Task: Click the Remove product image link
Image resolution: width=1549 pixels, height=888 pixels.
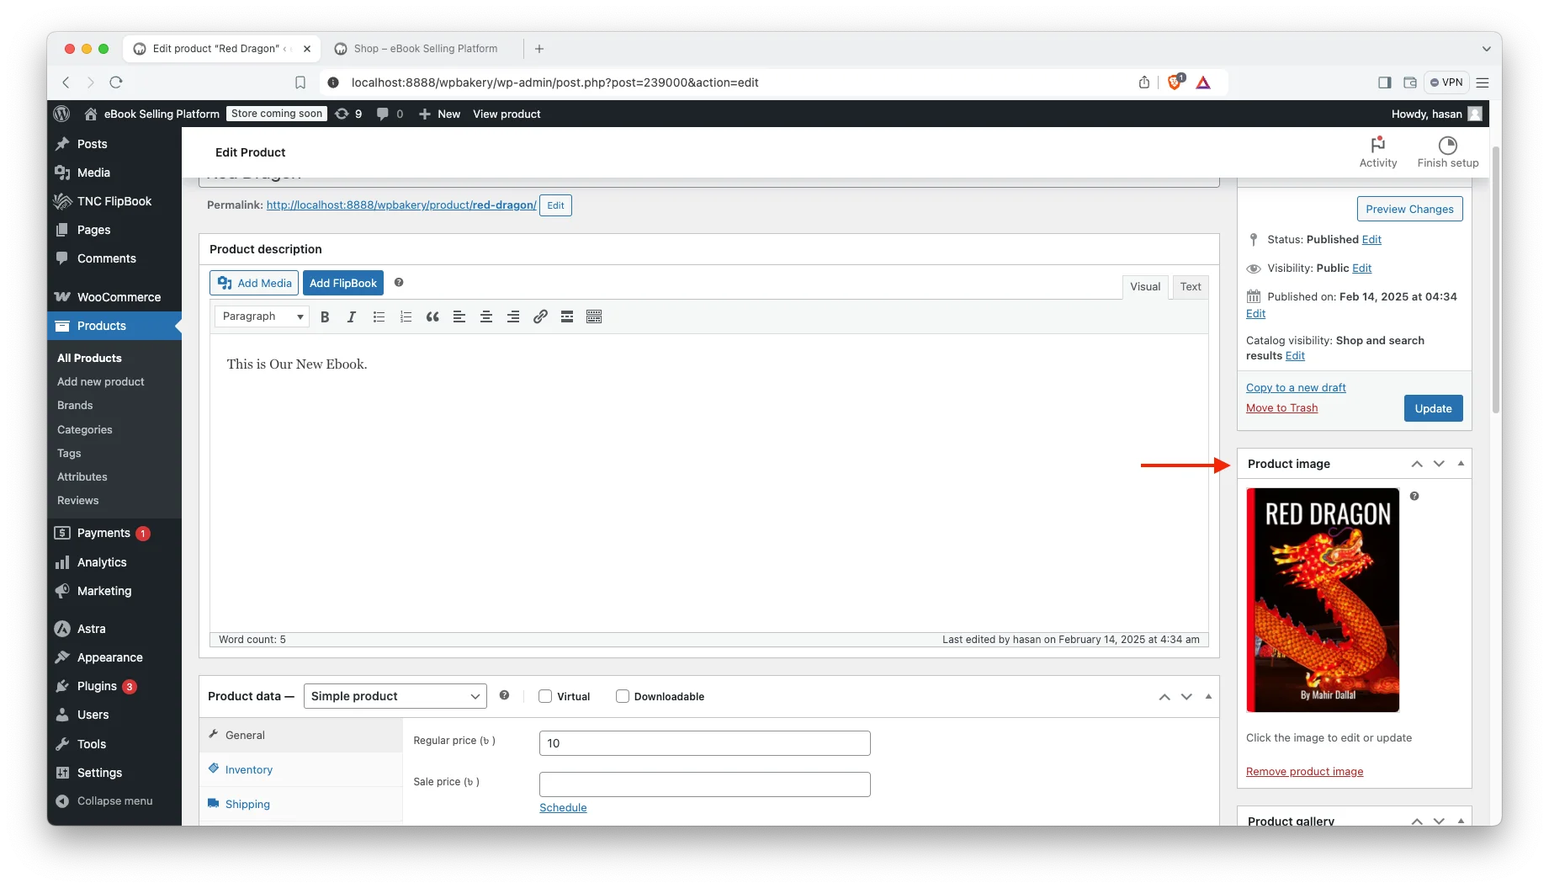Action: coord(1304,772)
